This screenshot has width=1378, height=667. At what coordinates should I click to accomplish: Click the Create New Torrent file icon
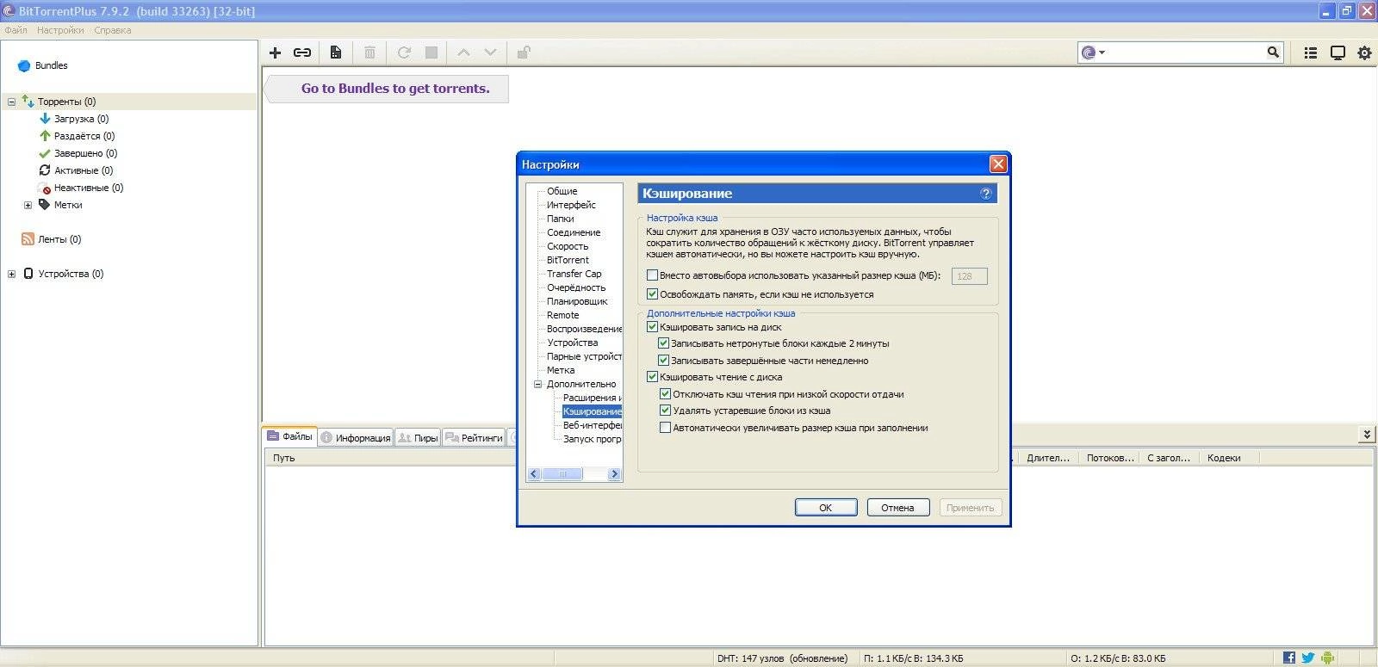click(336, 52)
